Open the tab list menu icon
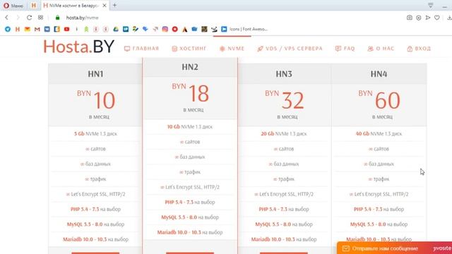This screenshot has height=254, width=452. [430, 5]
